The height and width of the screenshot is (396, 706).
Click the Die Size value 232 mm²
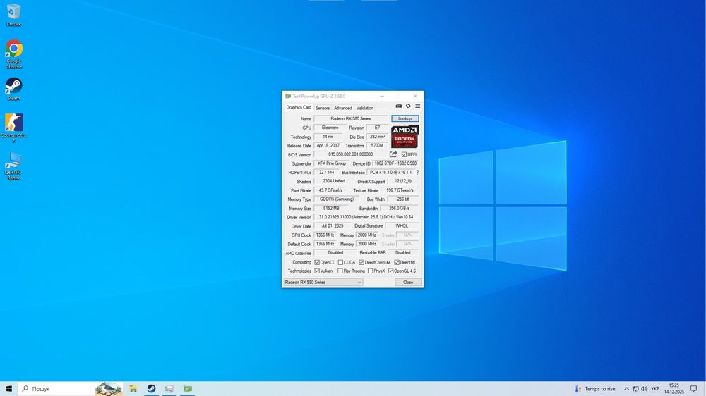(x=377, y=137)
